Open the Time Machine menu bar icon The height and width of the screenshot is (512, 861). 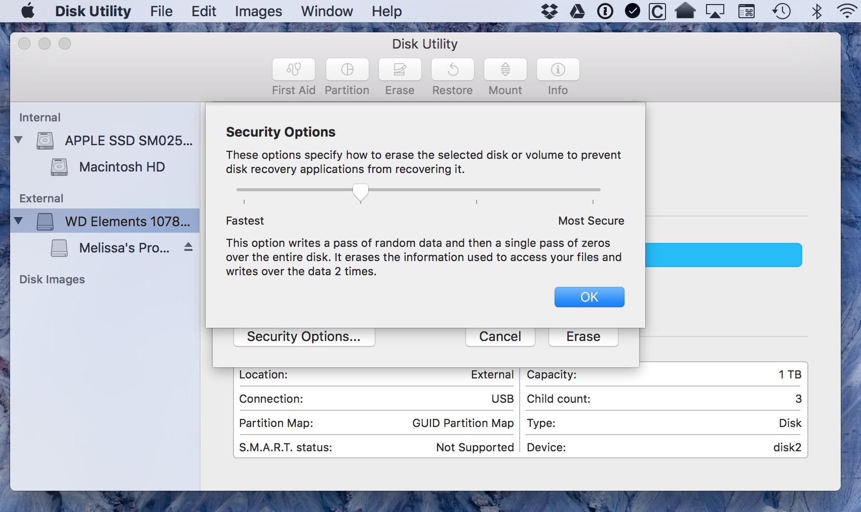(781, 11)
